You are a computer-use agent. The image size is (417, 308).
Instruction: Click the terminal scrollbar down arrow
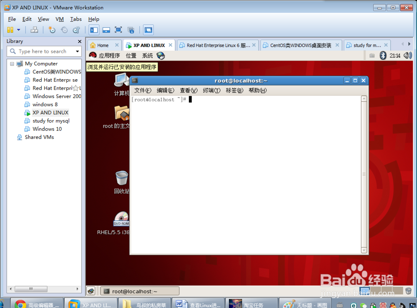tap(364, 250)
